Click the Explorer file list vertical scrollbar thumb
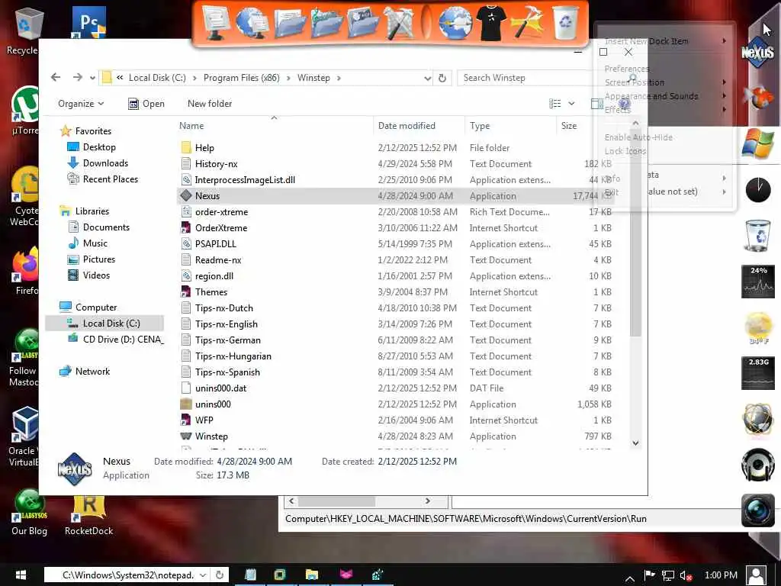The image size is (781, 586). coord(635,232)
